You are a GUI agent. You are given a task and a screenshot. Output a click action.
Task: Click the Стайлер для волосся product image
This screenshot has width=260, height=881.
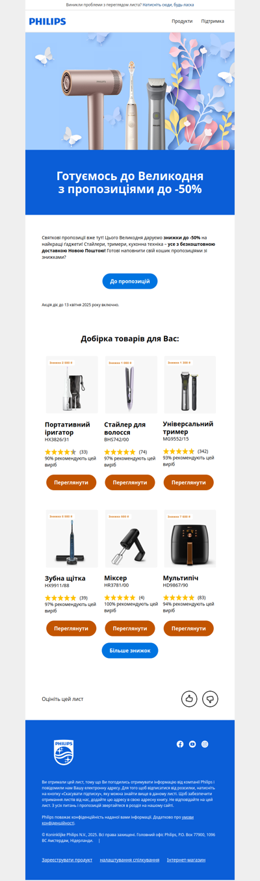(x=131, y=385)
